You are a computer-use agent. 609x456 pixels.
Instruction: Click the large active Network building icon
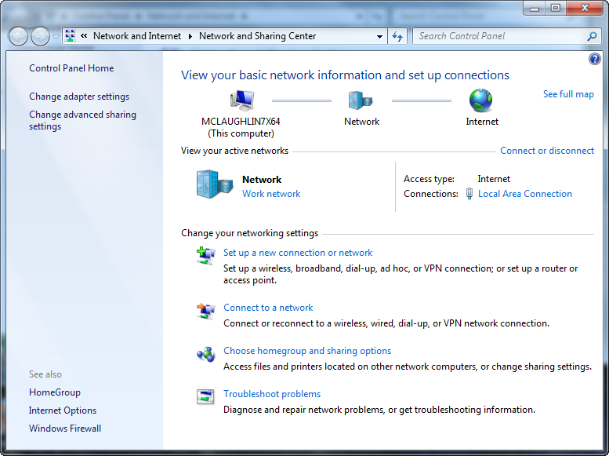(215, 184)
